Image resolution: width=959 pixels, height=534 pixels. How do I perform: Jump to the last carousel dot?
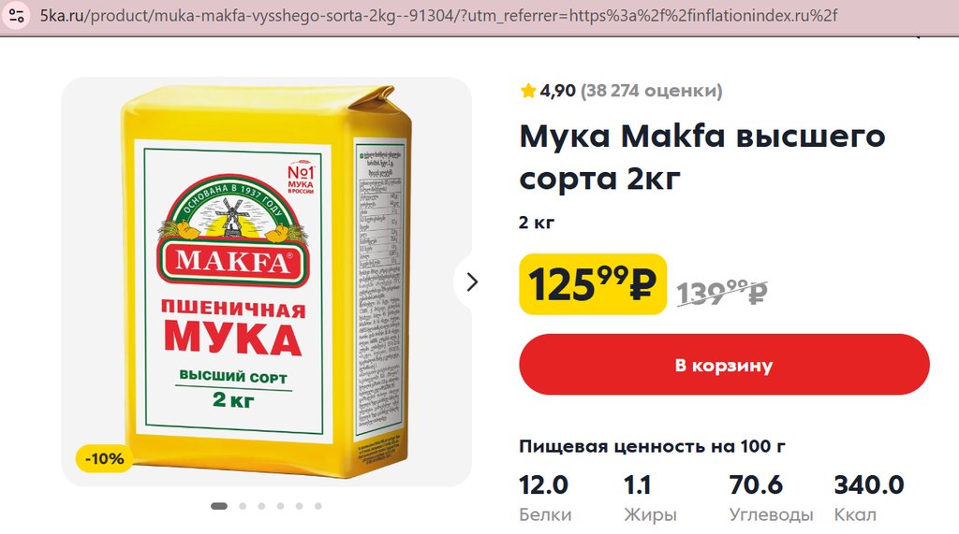318,506
